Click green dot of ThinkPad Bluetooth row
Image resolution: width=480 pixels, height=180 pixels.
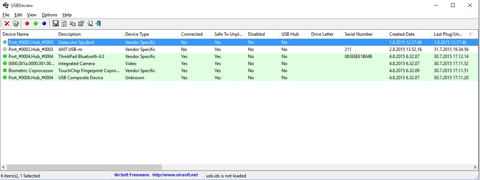pos(5,57)
